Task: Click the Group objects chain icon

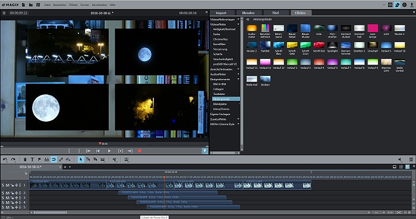Action: (61, 160)
